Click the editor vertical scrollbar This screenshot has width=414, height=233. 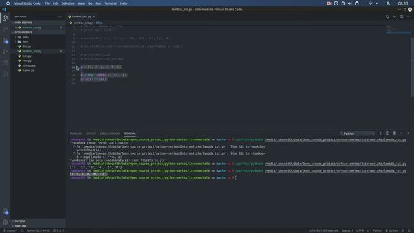pos(413,67)
